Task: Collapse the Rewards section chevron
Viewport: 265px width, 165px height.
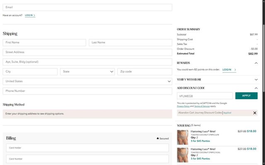Action: point(256,63)
